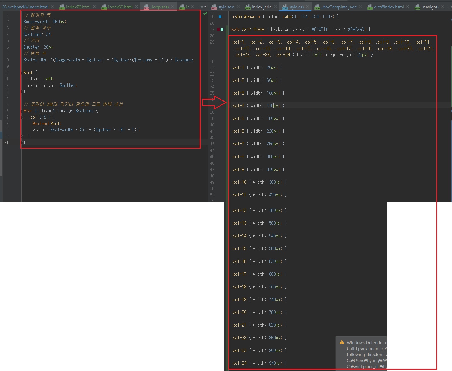Click the CSS file icon on style.css tab
This screenshot has height=371, width=452.
[285, 7]
